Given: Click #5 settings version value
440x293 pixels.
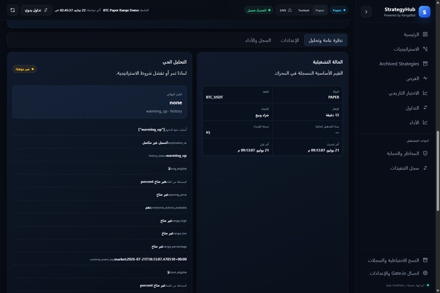Looking at the screenshot, I should (x=208, y=133).
